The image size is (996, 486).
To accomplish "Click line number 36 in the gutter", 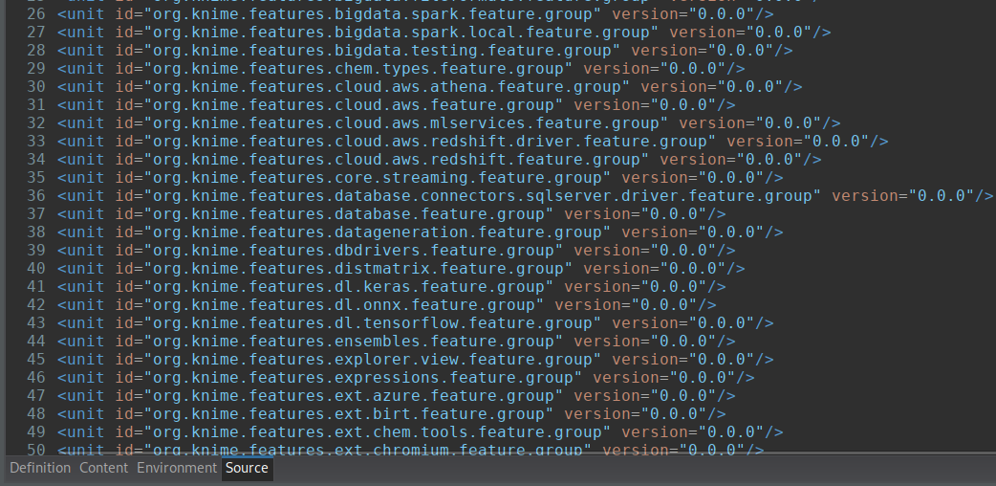I will click(x=36, y=195).
